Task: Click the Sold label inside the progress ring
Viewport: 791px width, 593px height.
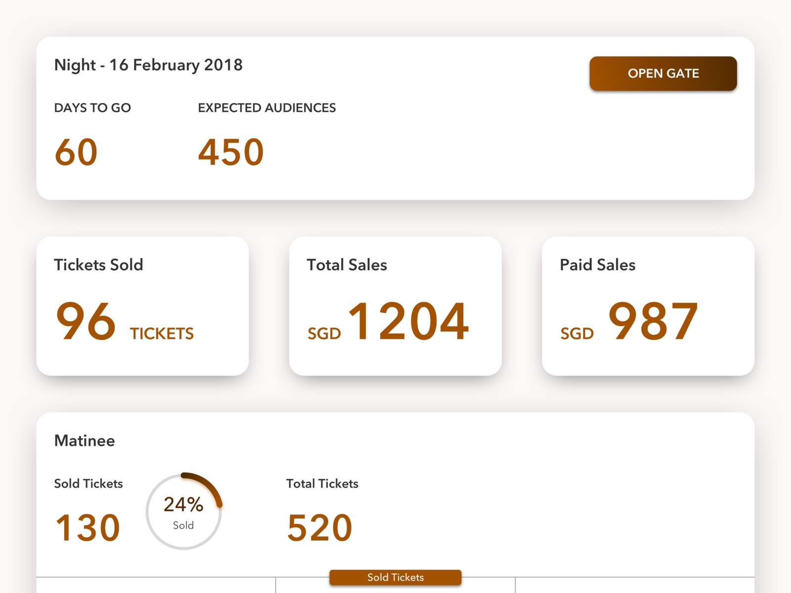Action: coord(184,525)
